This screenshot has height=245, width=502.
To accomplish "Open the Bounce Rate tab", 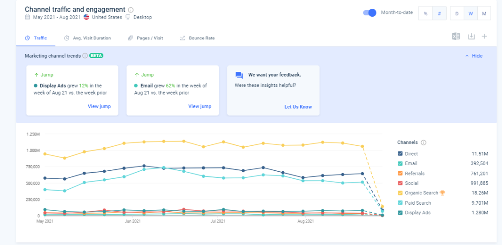I will click(197, 38).
